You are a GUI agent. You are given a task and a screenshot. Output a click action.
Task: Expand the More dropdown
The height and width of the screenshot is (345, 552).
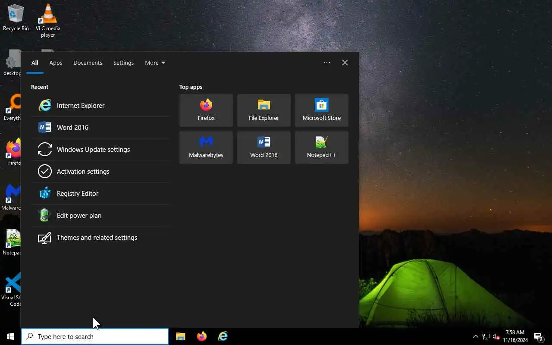[x=155, y=63]
